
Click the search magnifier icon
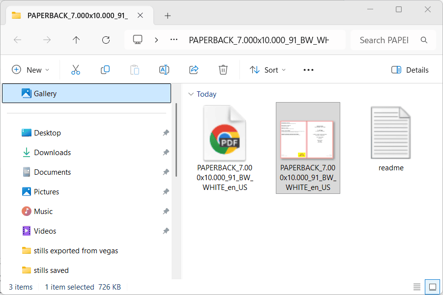click(424, 40)
